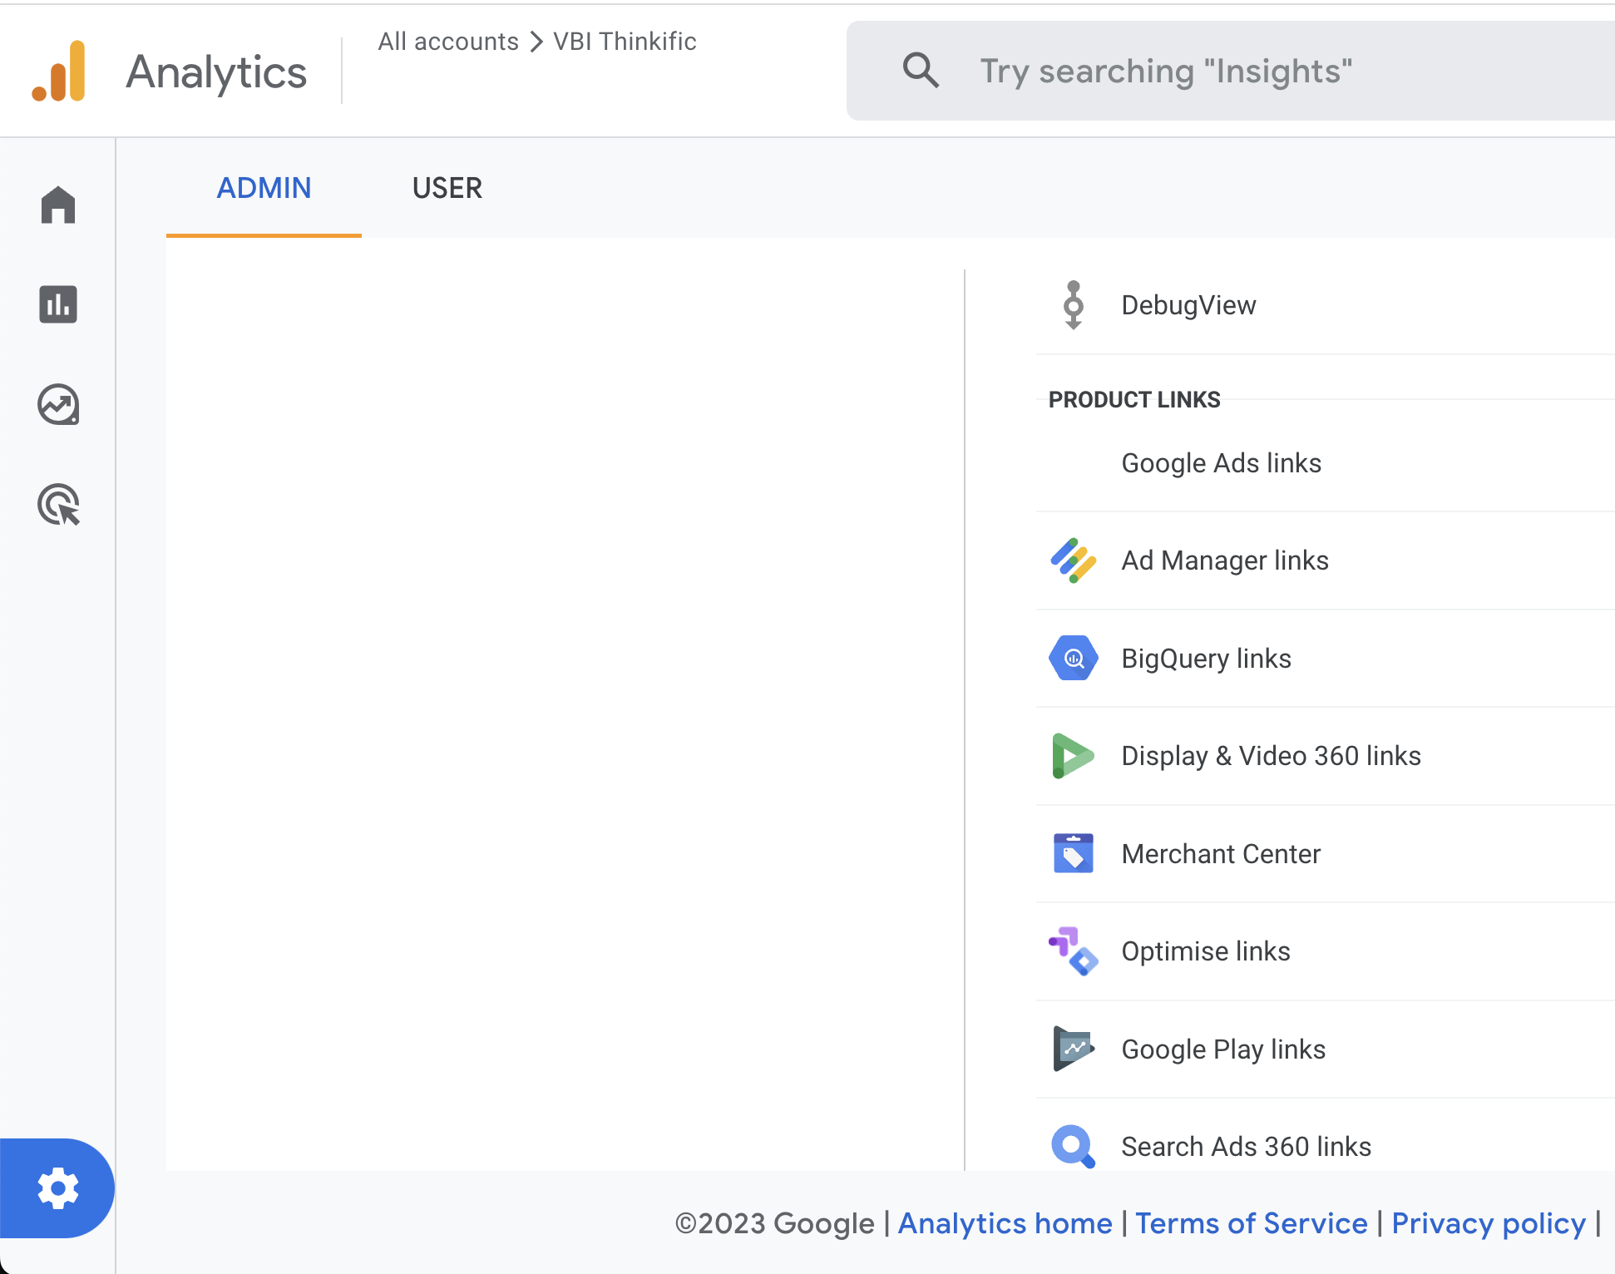Open the VBI Thinkific account selector

(x=625, y=42)
